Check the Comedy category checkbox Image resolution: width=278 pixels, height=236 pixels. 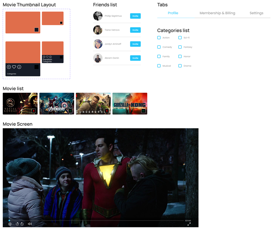(159, 47)
